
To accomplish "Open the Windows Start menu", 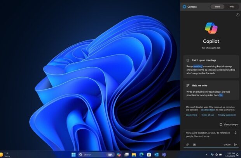I will tap(73, 154).
